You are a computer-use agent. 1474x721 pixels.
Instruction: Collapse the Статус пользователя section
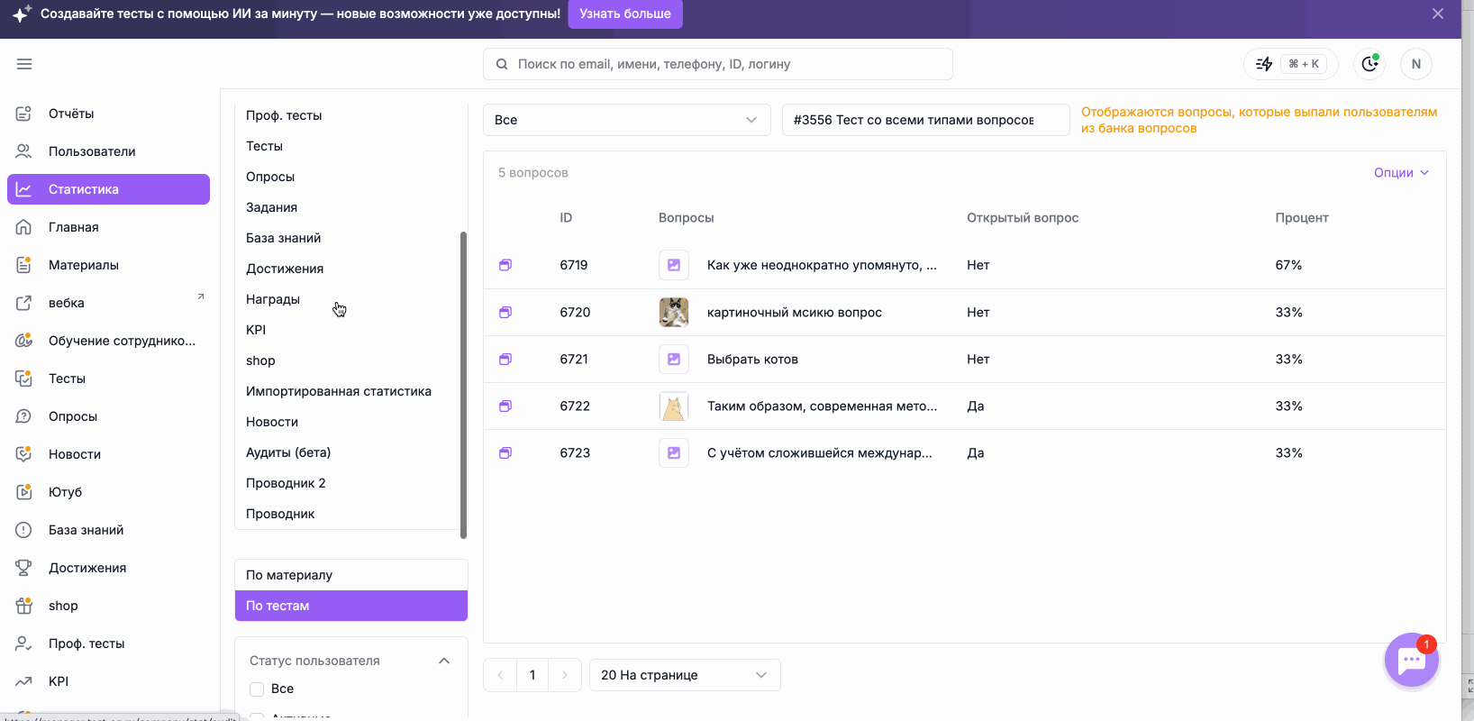tap(444, 661)
